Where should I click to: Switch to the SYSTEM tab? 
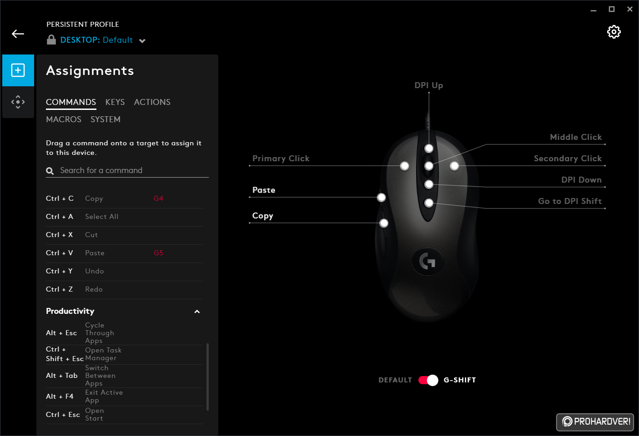(106, 119)
